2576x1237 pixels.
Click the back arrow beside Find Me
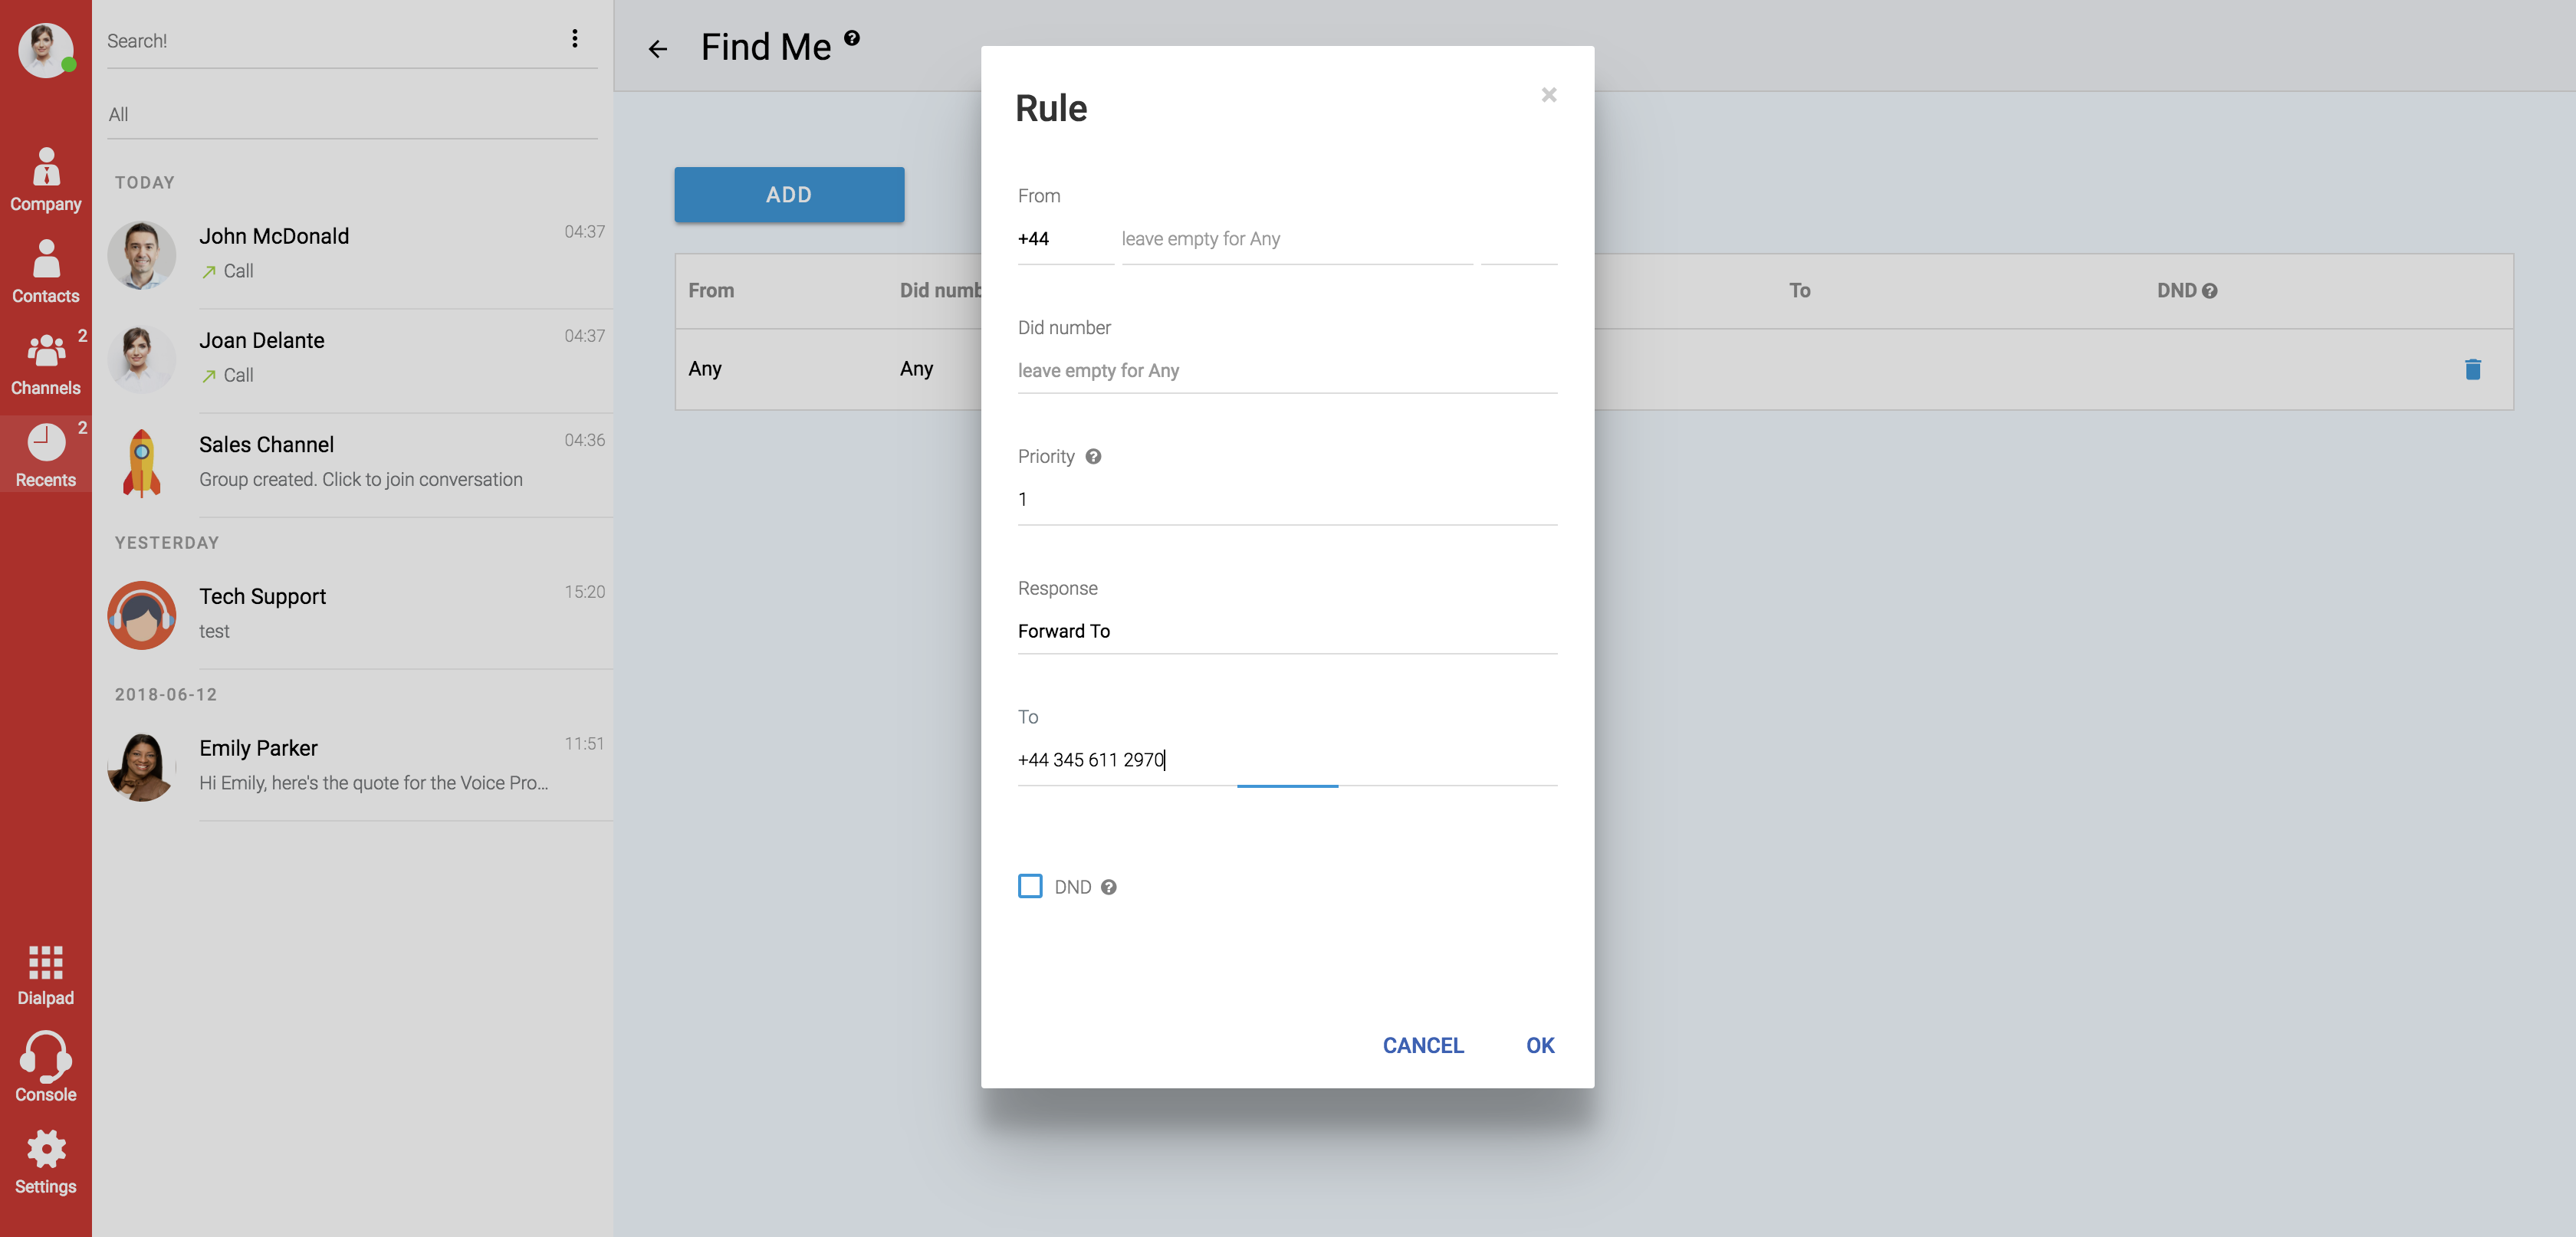point(657,49)
